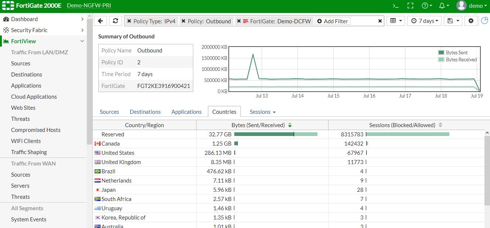Open Compromised Hosts in sidebar
Viewport: 490px width, 228px height.
(35, 130)
